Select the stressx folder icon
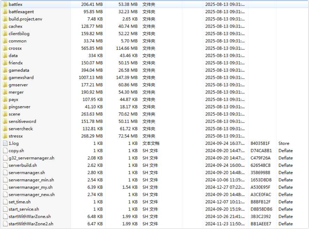Viewport: 309px width, 229px height. pos(5,136)
